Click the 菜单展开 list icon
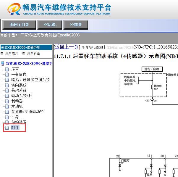 2,53
